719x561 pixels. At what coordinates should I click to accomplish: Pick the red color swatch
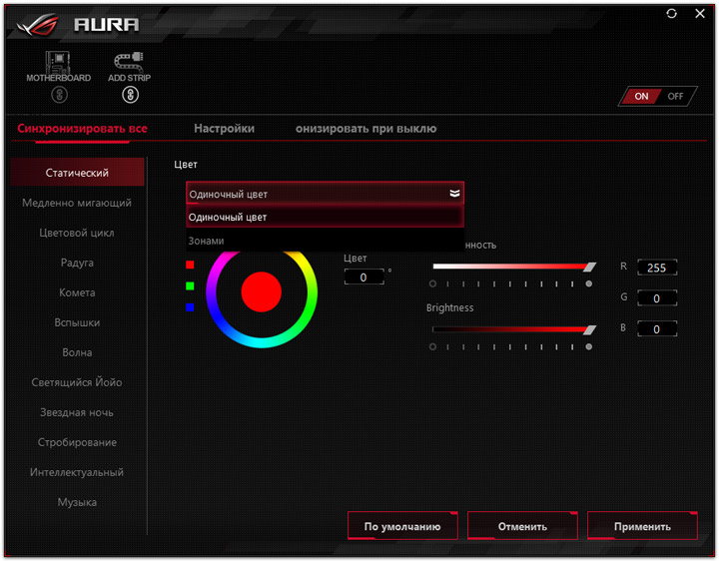(190, 265)
